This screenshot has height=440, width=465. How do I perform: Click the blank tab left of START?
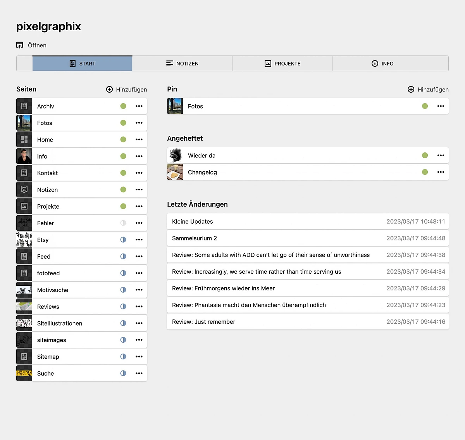[24, 64]
